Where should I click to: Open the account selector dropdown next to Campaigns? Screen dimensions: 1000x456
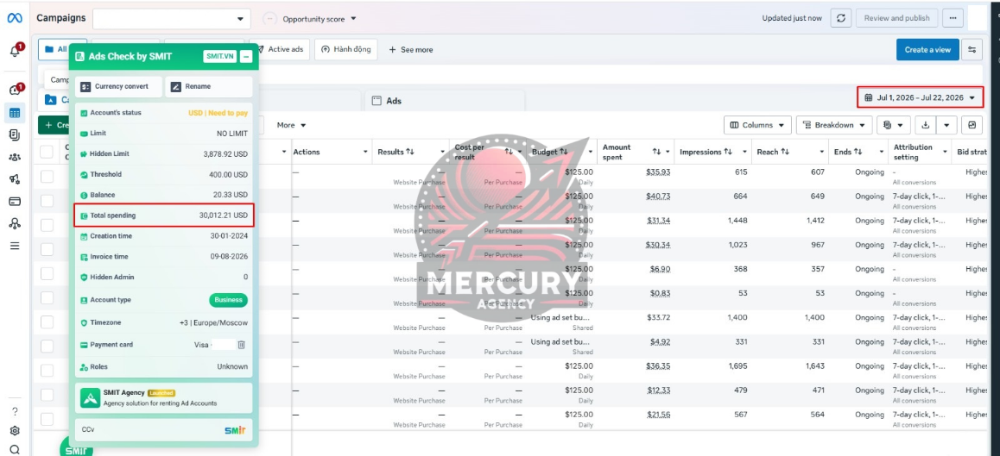pos(172,18)
